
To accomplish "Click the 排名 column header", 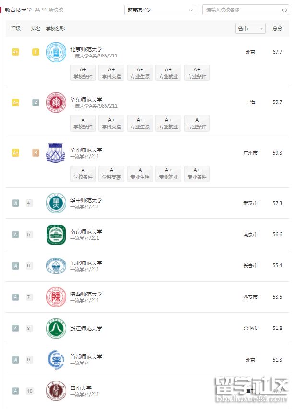I will pos(35,29).
